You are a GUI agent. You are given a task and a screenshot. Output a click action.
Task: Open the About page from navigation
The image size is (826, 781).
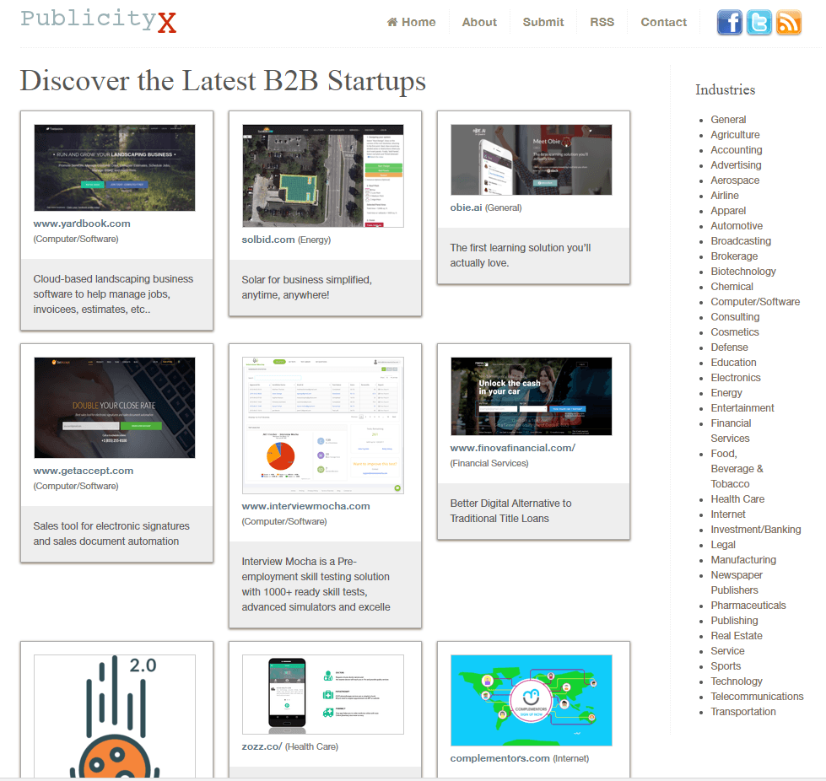tap(479, 22)
